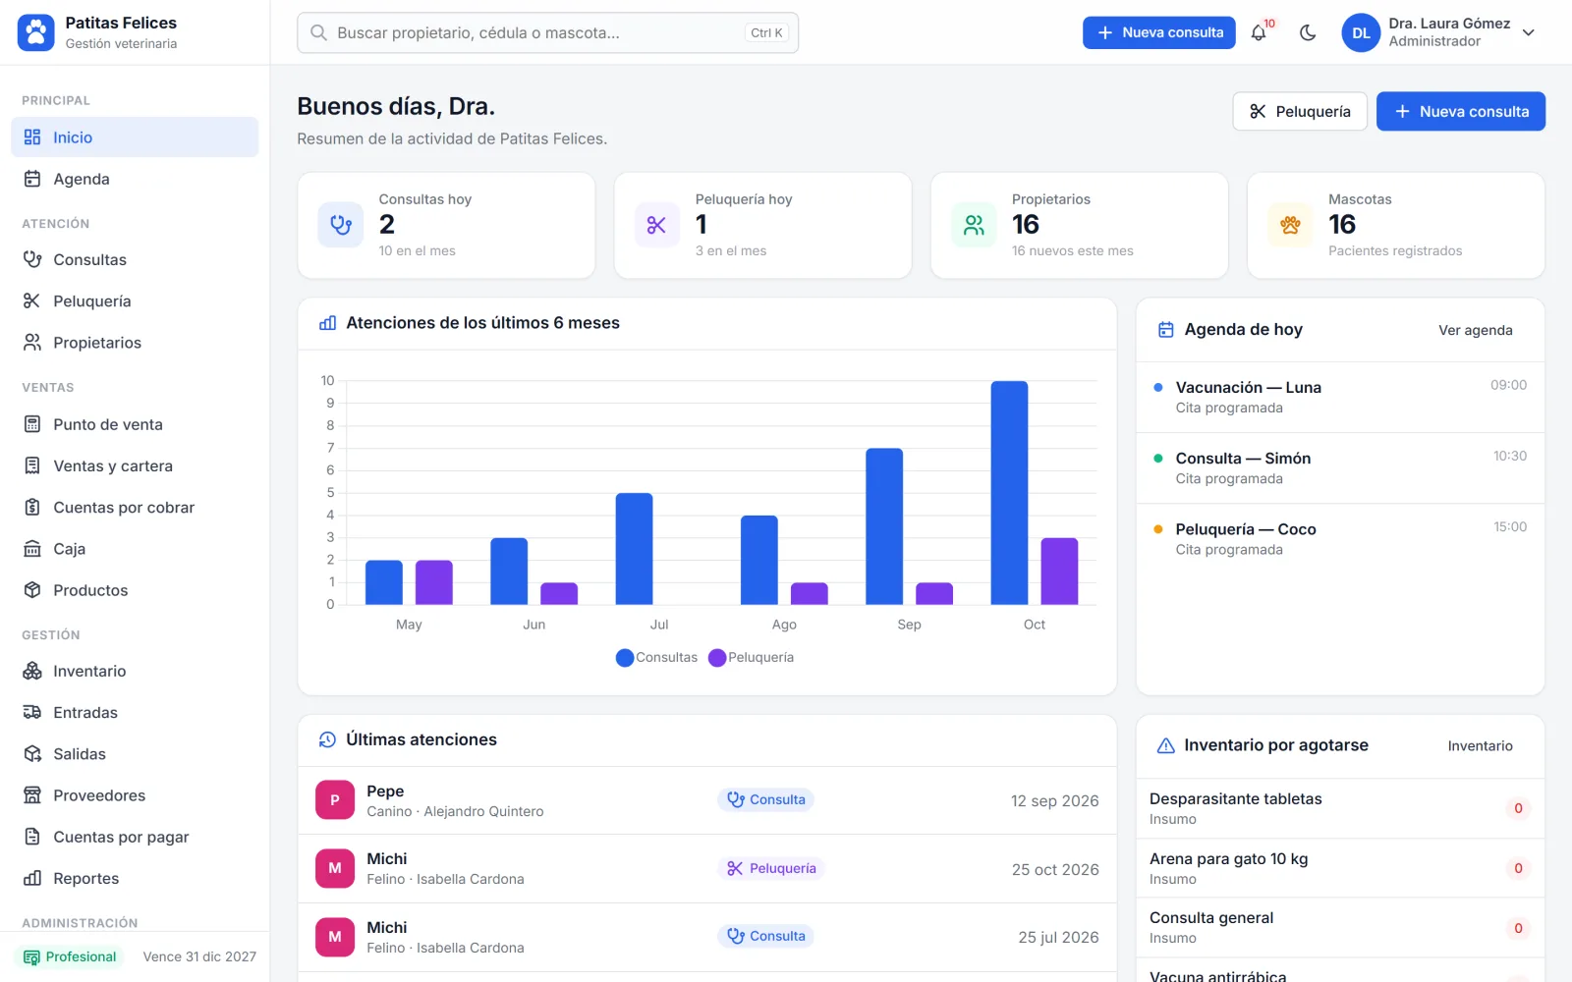This screenshot has width=1572, height=982.
Task: Click the Patitas Felices paw logo
Action: tap(36, 32)
